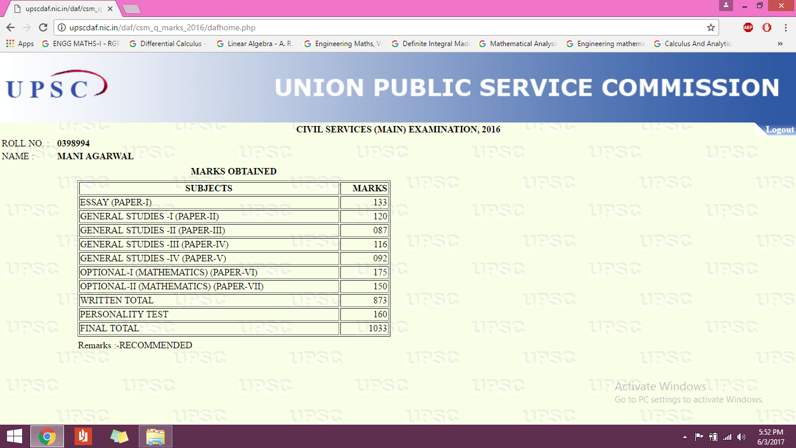Click the battery power icon in tray
The image size is (796, 448).
point(713,436)
